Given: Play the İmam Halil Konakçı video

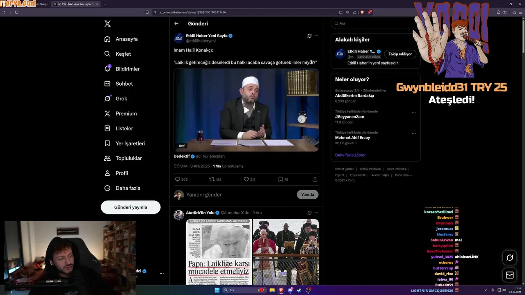Looking at the screenshot, I should [246, 110].
